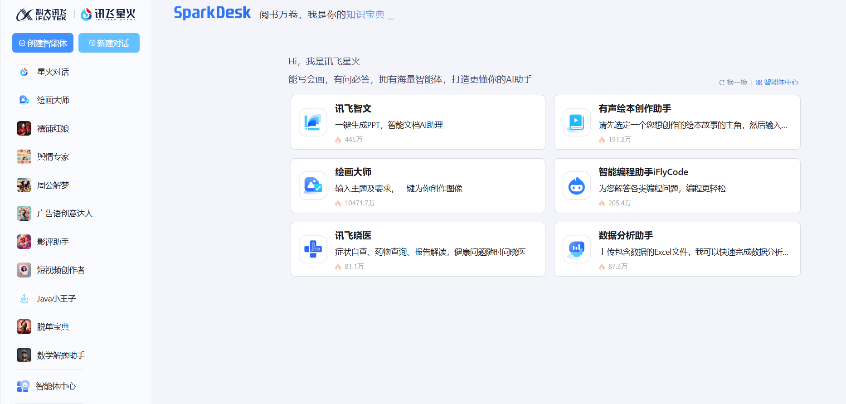Click the 数学解题助手 avatar icon
Image resolution: width=846 pixels, height=404 pixels.
[x=24, y=355]
